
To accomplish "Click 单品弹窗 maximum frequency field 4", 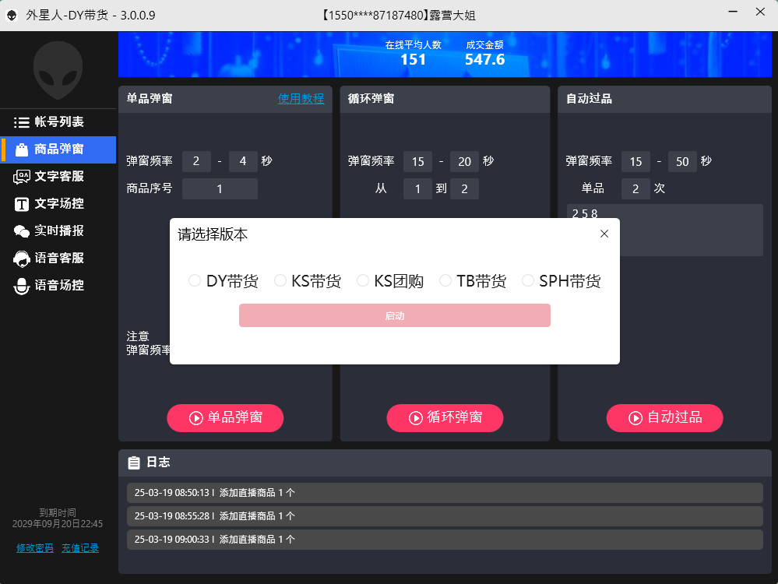I will [x=243, y=161].
